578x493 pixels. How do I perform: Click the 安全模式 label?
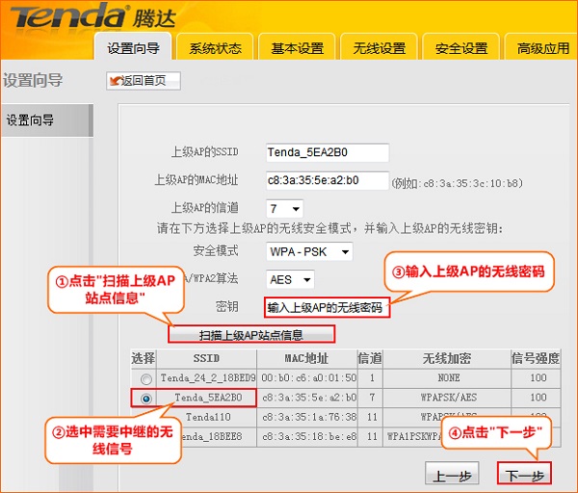pos(216,251)
